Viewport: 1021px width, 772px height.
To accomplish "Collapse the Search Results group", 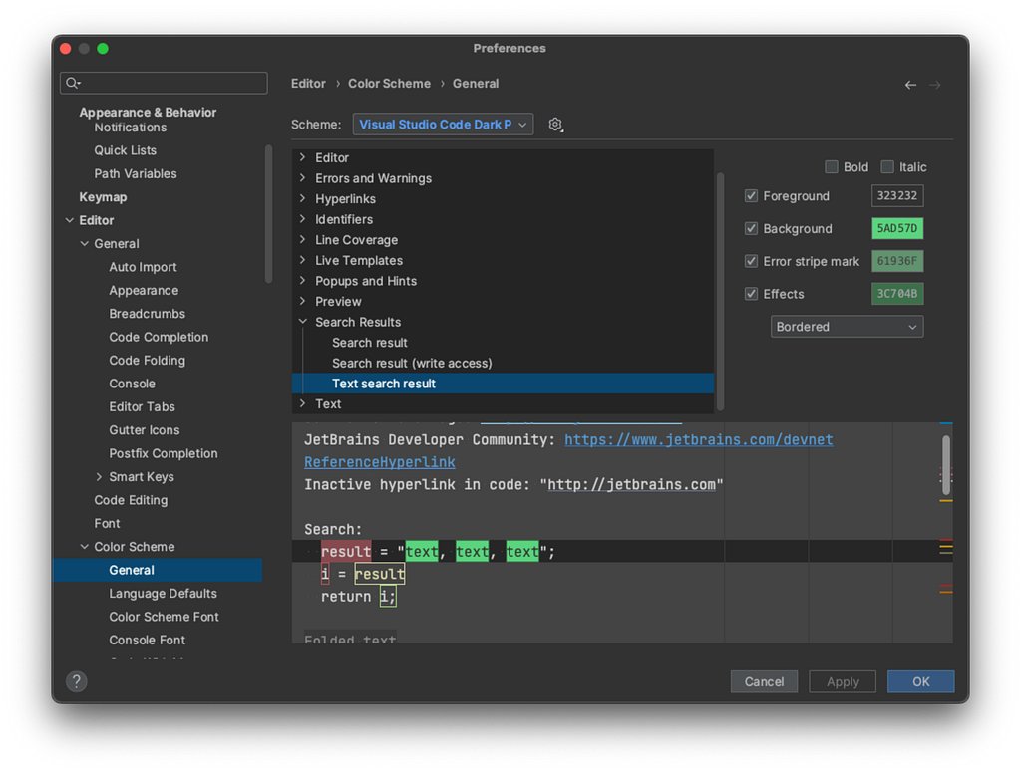I will click(303, 322).
